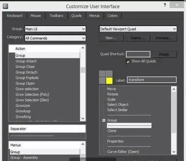Open the Category dropdown showing All Commands
The width and height of the screenshot is (186, 161).
(x=55, y=38)
